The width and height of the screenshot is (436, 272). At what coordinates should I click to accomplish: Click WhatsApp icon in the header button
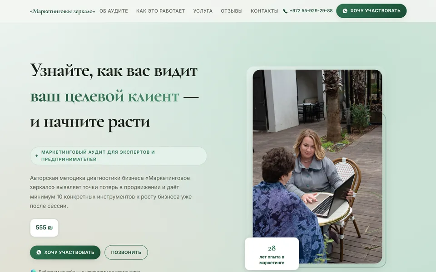(x=345, y=11)
